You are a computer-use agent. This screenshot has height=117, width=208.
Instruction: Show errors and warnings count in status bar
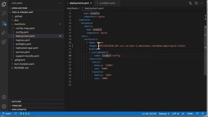tap(25, 113)
